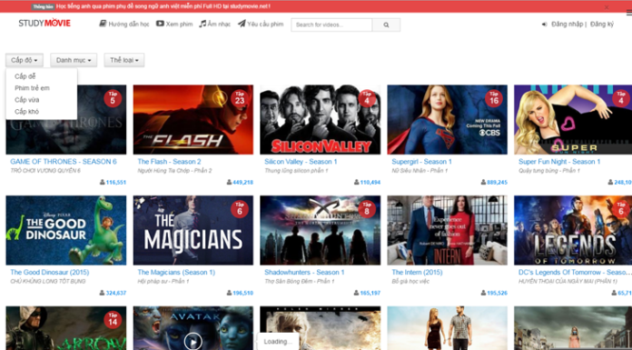Click the view count 196,510
Image resolution: width=632 pixels, height=350 pixels.
tap(243, 293)
